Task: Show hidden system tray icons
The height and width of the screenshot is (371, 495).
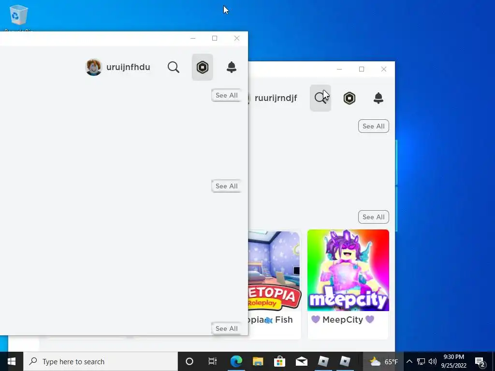Action: (409, 361)
